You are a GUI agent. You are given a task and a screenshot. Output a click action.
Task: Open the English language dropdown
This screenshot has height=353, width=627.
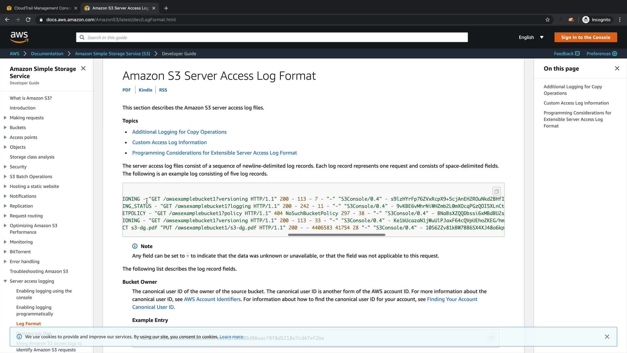(x=531, y=37)
